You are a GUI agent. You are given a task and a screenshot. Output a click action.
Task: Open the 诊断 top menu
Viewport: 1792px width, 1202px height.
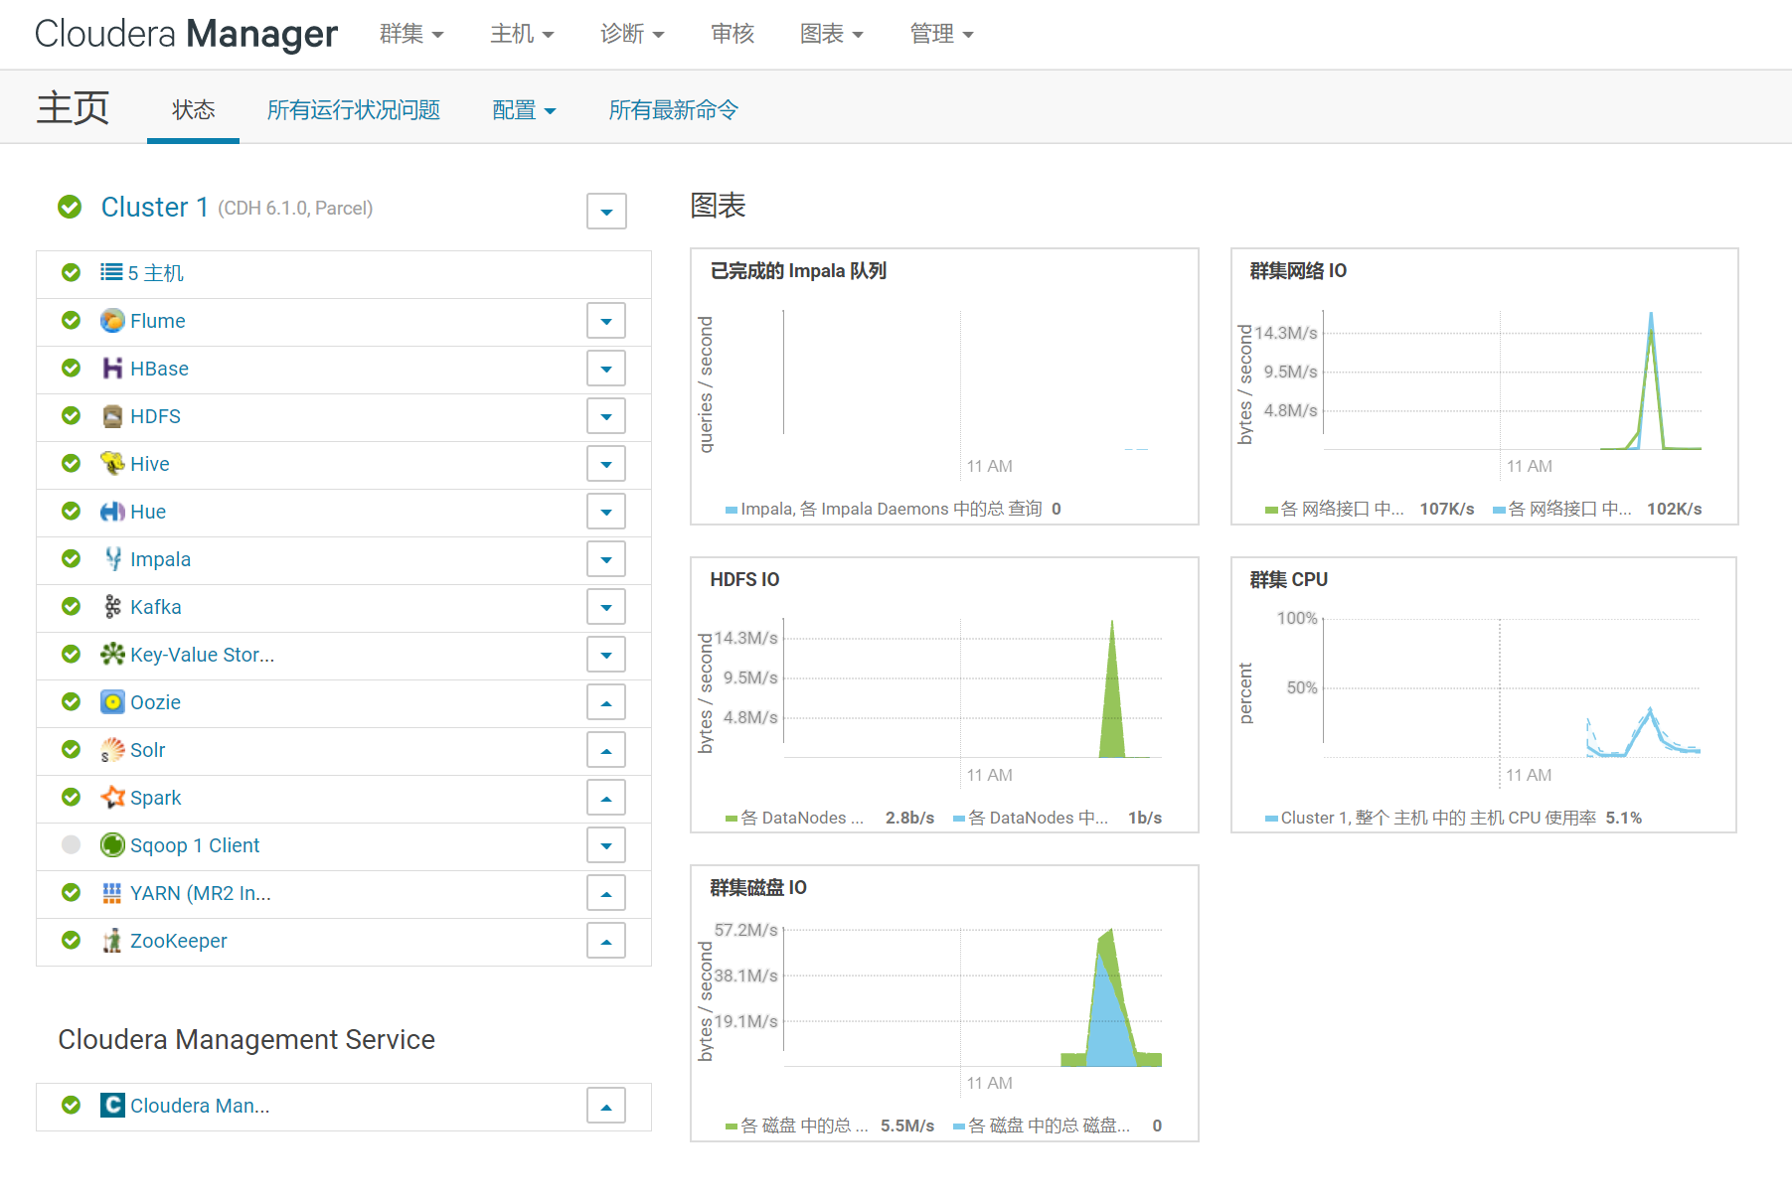click(x=632, y=34)
